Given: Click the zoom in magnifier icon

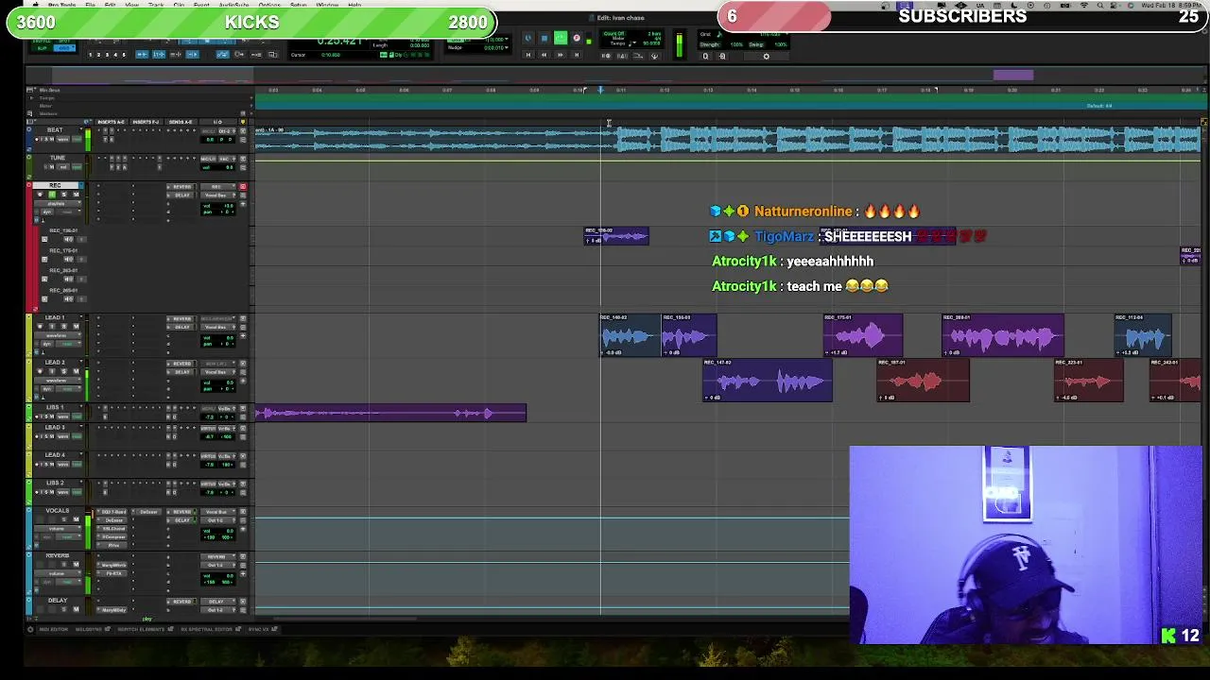Looking at the screenshot, I should click(x=722, y=56).
